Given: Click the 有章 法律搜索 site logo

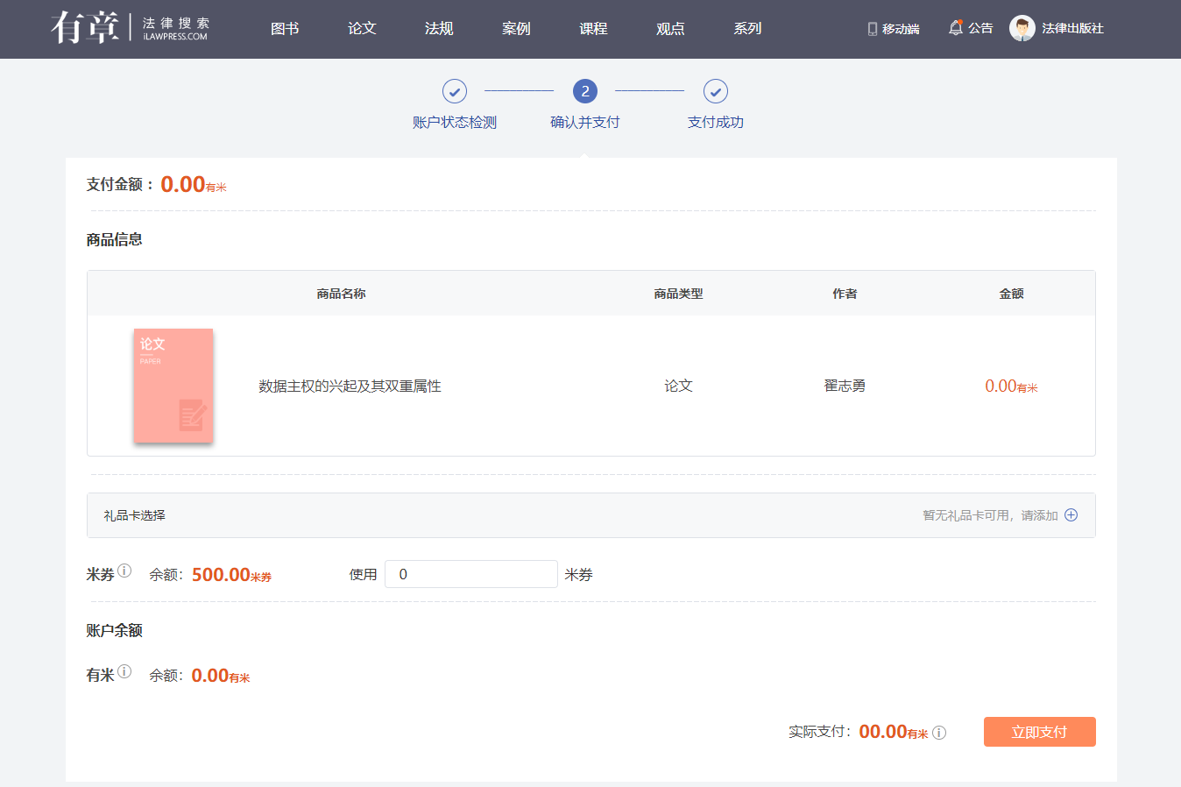Looking at the screenshot, I should (130, 28).
